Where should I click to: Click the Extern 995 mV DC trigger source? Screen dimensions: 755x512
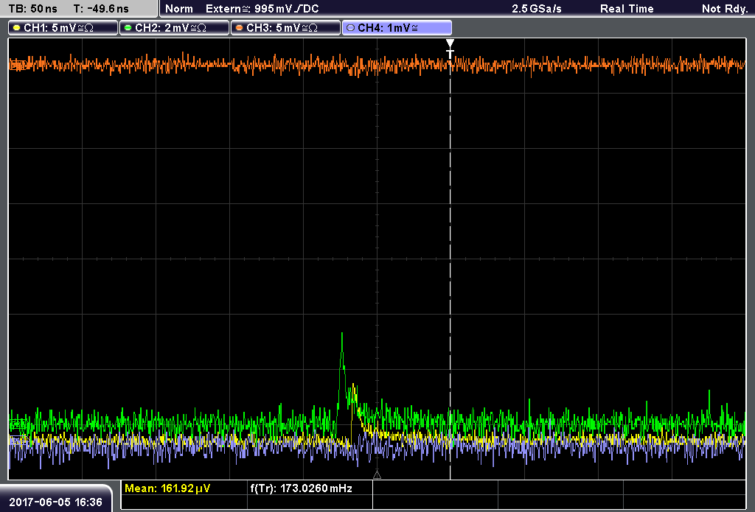pyautogui.click(x=262, y=9)
